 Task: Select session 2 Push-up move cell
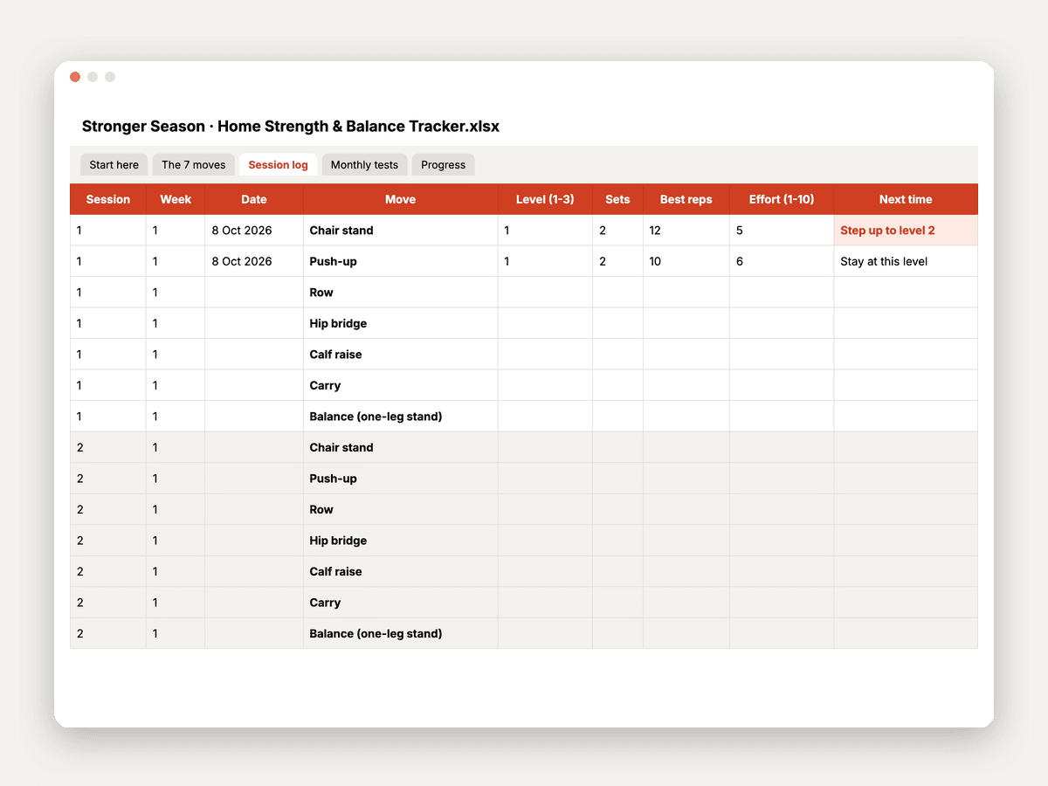[x=401, y=479]
